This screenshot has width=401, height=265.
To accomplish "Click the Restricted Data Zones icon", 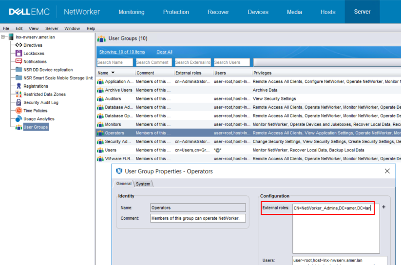I will tap(19, 95).
